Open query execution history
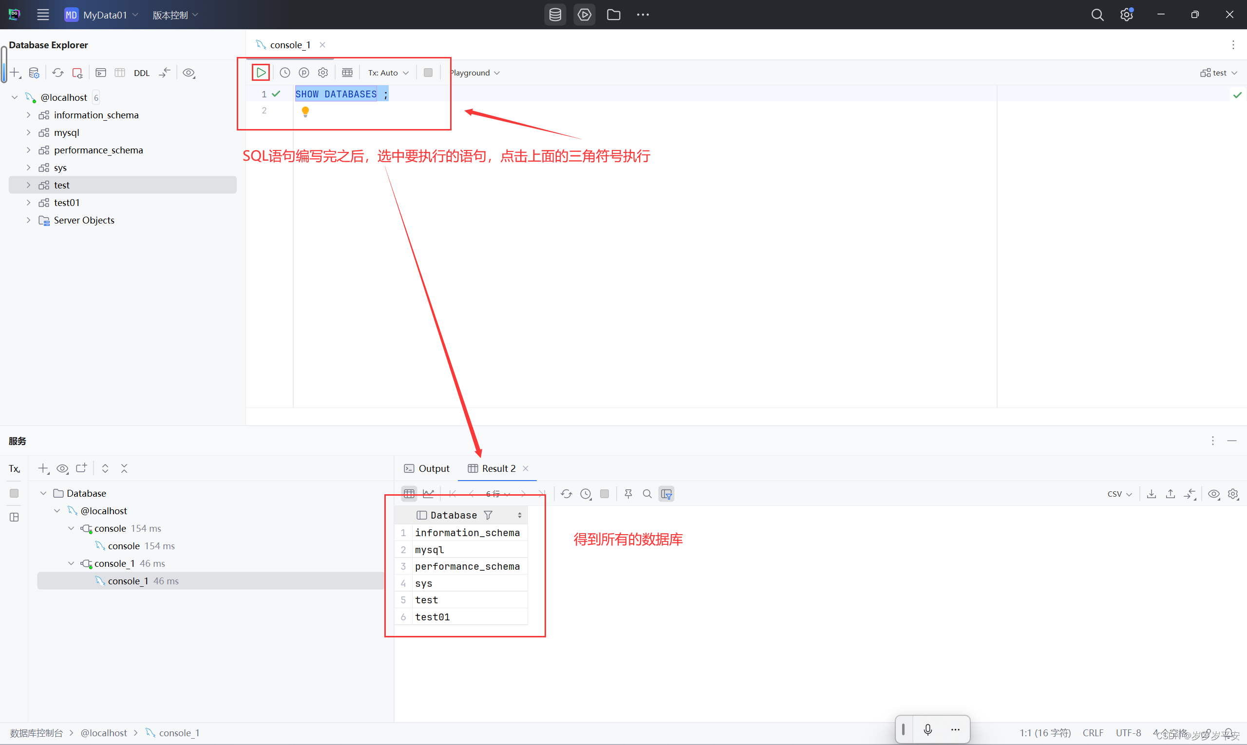 tap(284, 72)
